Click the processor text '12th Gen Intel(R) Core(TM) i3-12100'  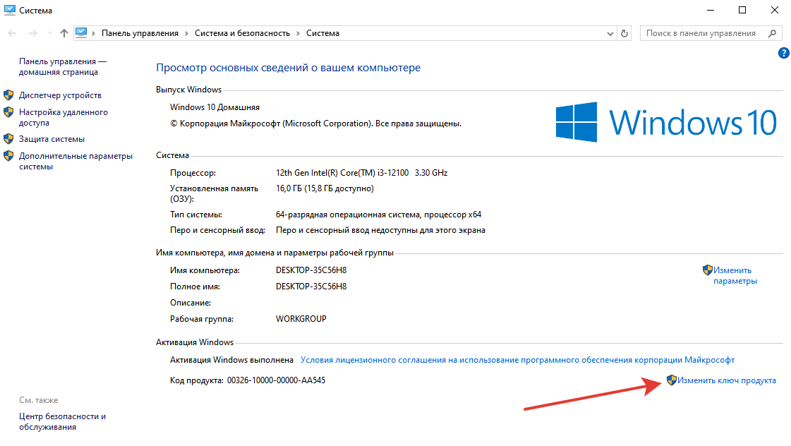[342, 173]
